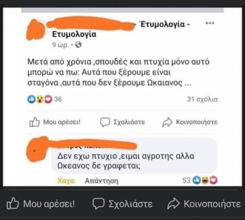Toggle the Χαχα reaction on the comment
The height and width of the screenshot is (220, 245).
pos(66,181)
